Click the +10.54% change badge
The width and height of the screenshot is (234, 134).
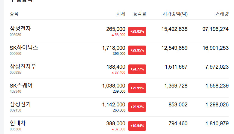point(137,126)
